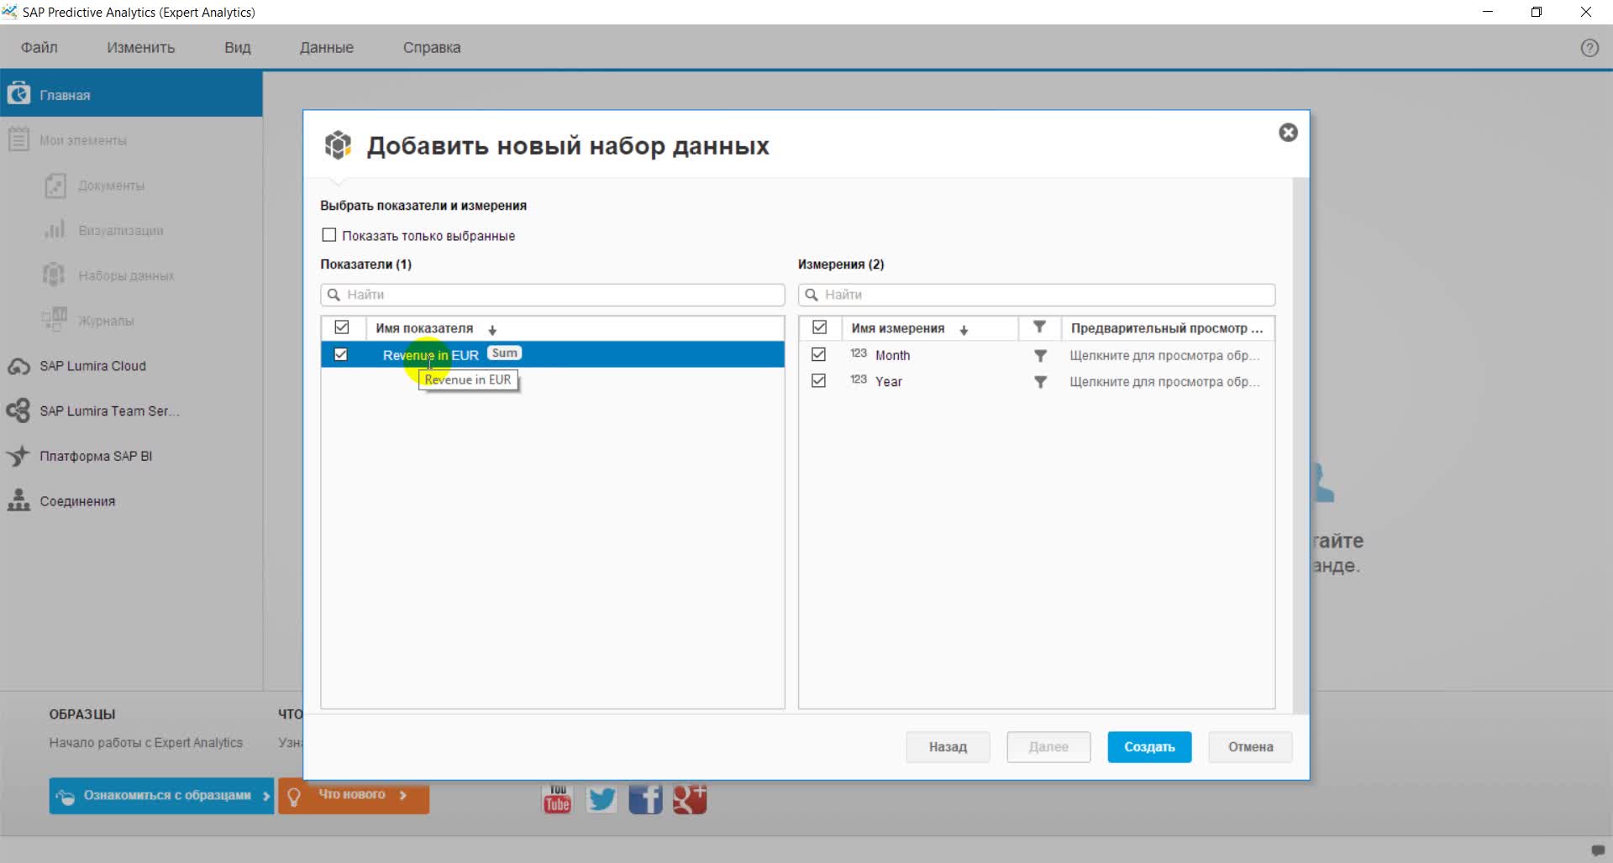Click the 'Наборы данных' icon
The image size is (1613, 863).
pyautogui.click(x=54, y=275)
